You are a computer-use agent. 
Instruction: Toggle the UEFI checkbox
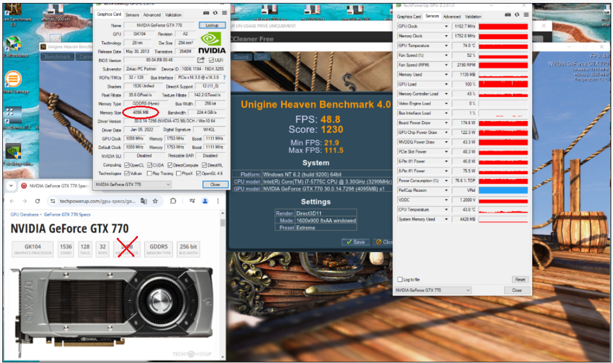(211, 60)
